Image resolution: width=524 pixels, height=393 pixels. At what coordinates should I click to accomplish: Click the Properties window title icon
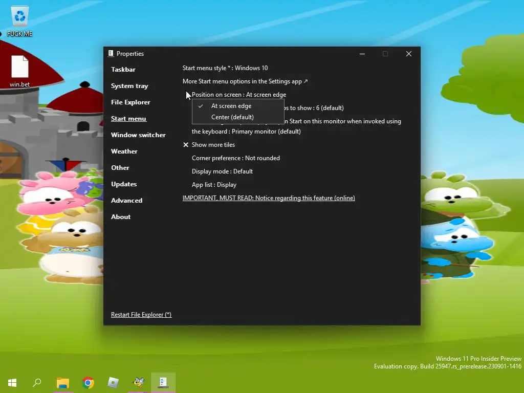coord(111,53)
